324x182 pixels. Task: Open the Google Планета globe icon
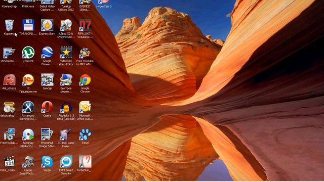point(47,53)
